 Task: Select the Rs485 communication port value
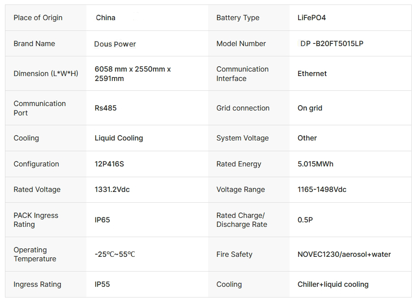click(106, 108)
